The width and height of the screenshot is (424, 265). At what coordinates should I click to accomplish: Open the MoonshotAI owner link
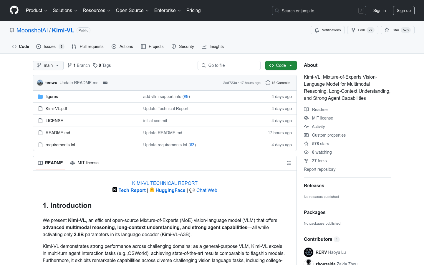click(32, 30)
